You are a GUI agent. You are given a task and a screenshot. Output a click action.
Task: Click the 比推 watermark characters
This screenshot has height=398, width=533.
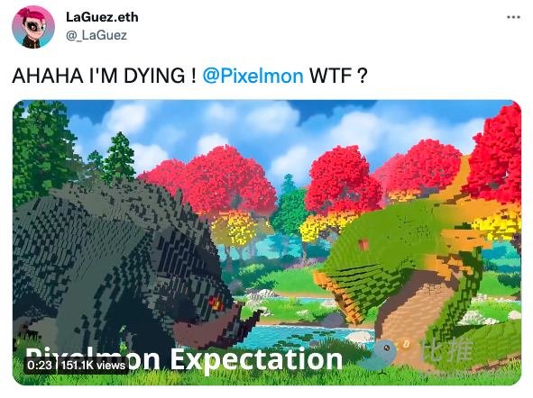point(446,349)
